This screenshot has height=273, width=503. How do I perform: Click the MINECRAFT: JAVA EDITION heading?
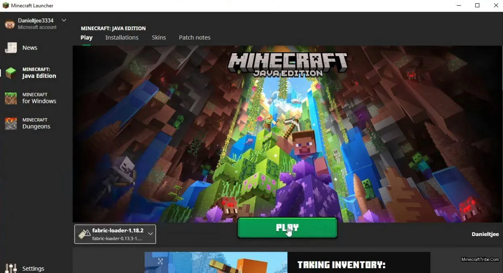[113, 29]
